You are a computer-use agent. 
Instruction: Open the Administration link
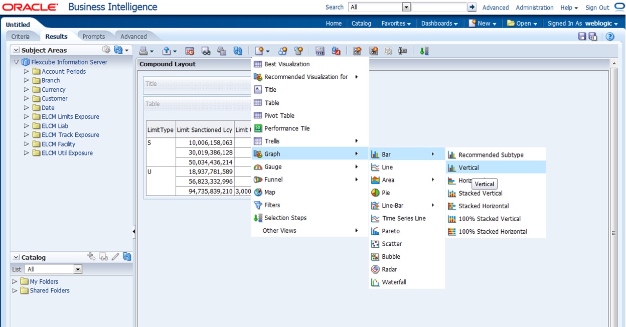pyautogui.click(x=535, y=8)
